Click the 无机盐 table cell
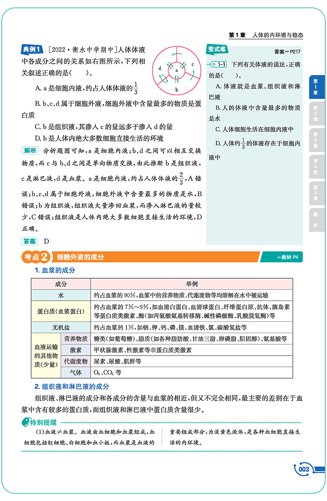Viewport: 327px width, 501px height. pos(61,327)
